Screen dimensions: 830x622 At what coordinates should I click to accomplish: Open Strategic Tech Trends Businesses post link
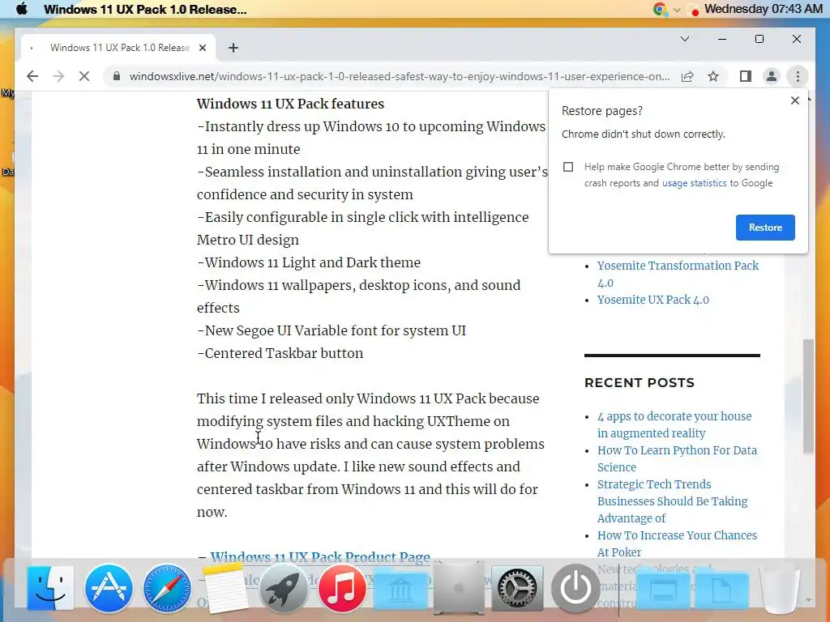(672, 501)
